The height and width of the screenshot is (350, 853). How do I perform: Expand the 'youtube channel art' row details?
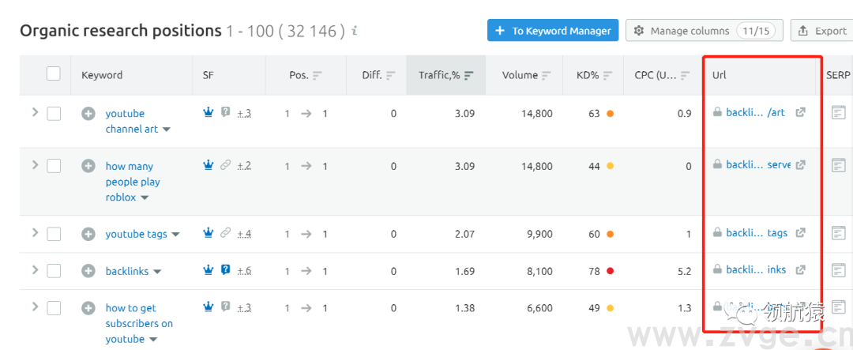tap(35, 112)
